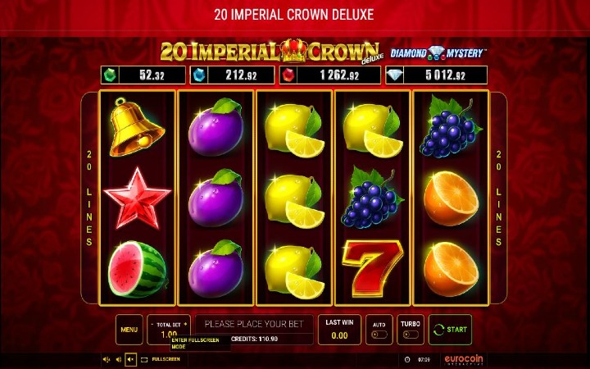Select the blue gem jackpot
The height and width of the screenshot is (369, 590).
point(232,75)
